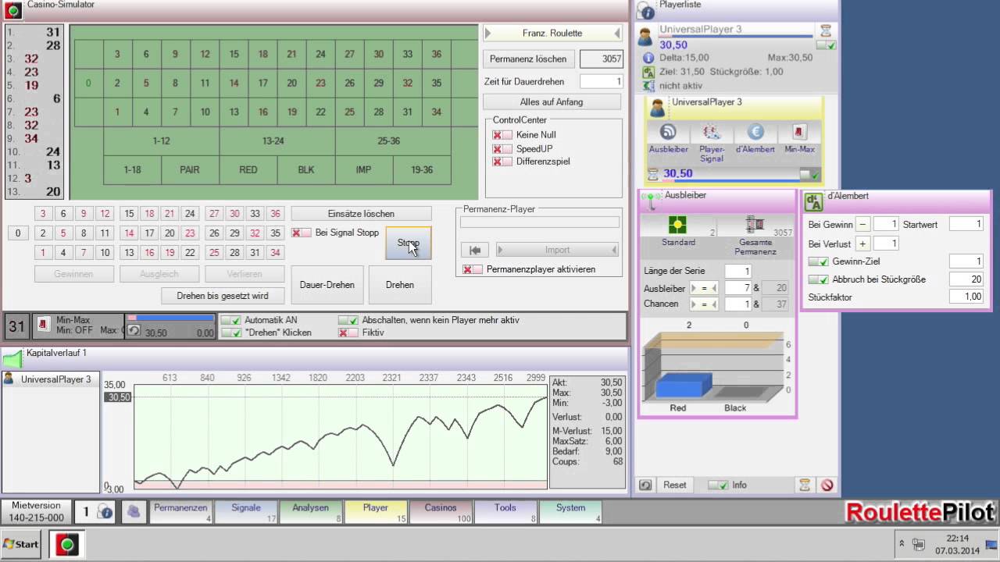The width and height of the screenshot is (1000, 562).
Task: Click the blue capital bar in status area
Action: pyautogui.click(x=170, y=318)
